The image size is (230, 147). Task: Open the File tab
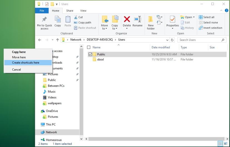42,11
